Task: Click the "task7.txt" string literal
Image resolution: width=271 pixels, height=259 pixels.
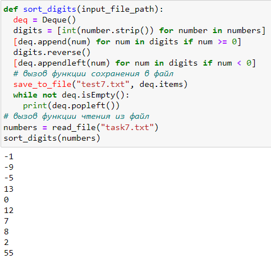Action: point(127,127)
